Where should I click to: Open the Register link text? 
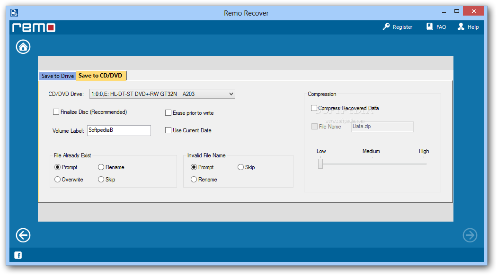pyautogui.click(x=402, y=27)
